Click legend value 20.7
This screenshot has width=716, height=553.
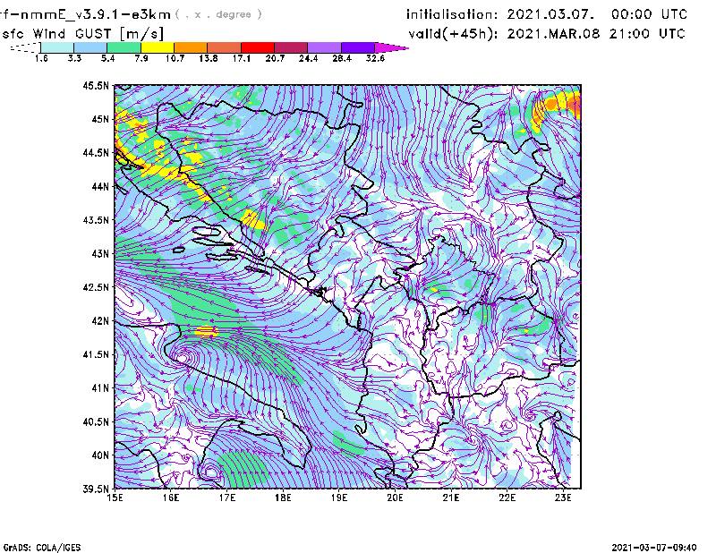click(275, 58)
